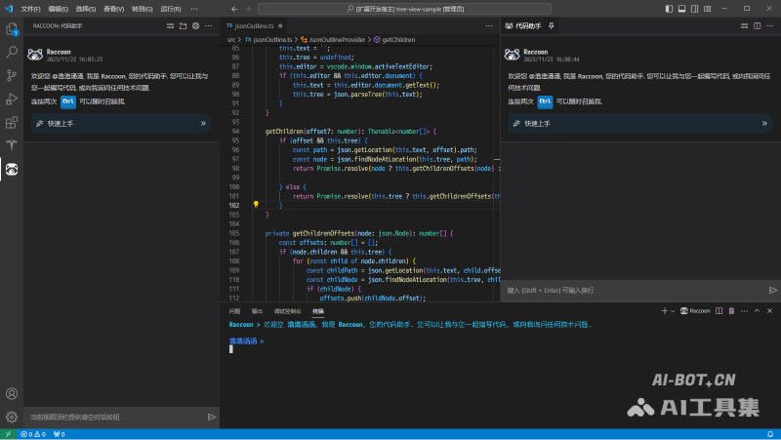Click the Raccoon icon in activity bar
The image size is (781, 440).
12,170
